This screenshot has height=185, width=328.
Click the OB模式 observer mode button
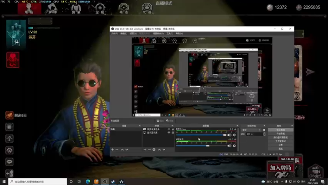tap(316, 172)
